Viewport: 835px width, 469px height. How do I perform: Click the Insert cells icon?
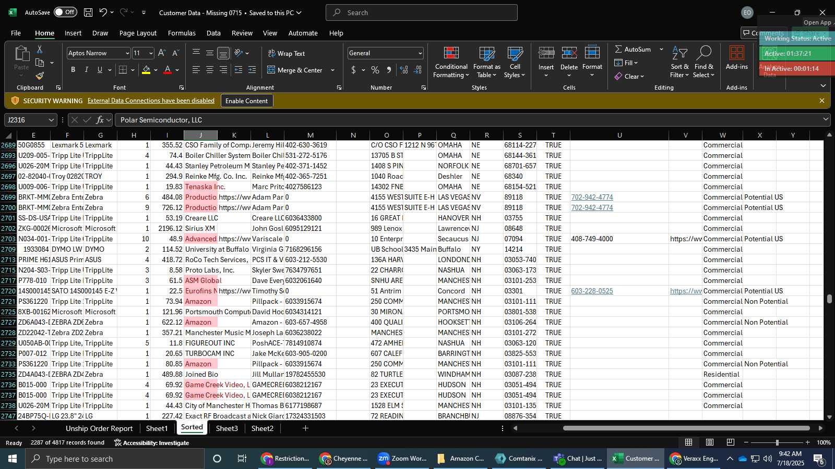546,54
